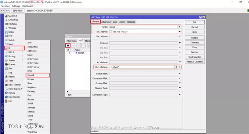
Task: Expand the Connection Type field
Action: (180, 95)
